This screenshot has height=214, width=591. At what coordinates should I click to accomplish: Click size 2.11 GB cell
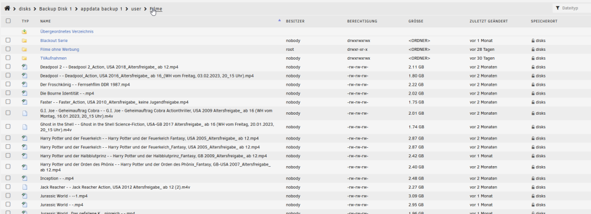415,67
